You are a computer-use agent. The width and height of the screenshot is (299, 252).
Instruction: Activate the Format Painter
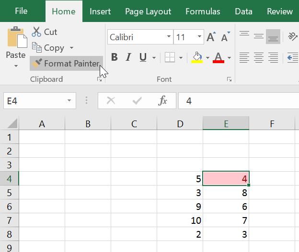point(66,64)
